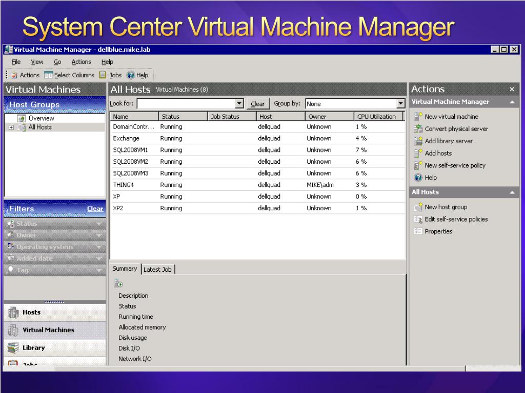Viewport: 525px width, 393px height.
Task: Click the Owner column header
Action: pyautogui.click(x=330, y=117)
